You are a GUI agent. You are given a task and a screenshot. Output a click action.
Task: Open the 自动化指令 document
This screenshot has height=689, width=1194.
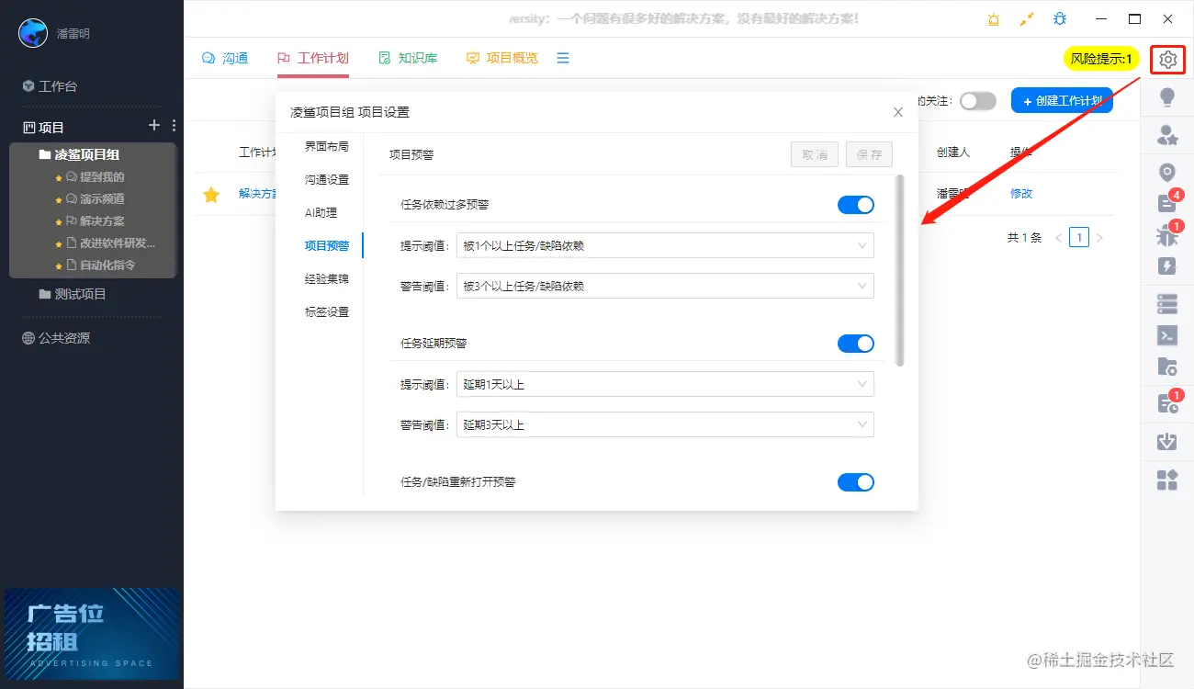(101, 265)
